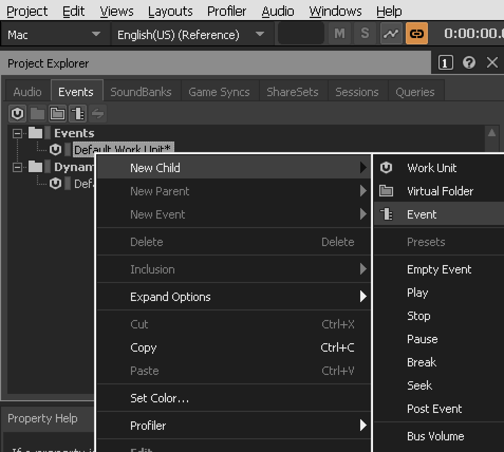The image size is (504, 452).
Task: Choose the Break event preset
Action: tap(438, 362)
